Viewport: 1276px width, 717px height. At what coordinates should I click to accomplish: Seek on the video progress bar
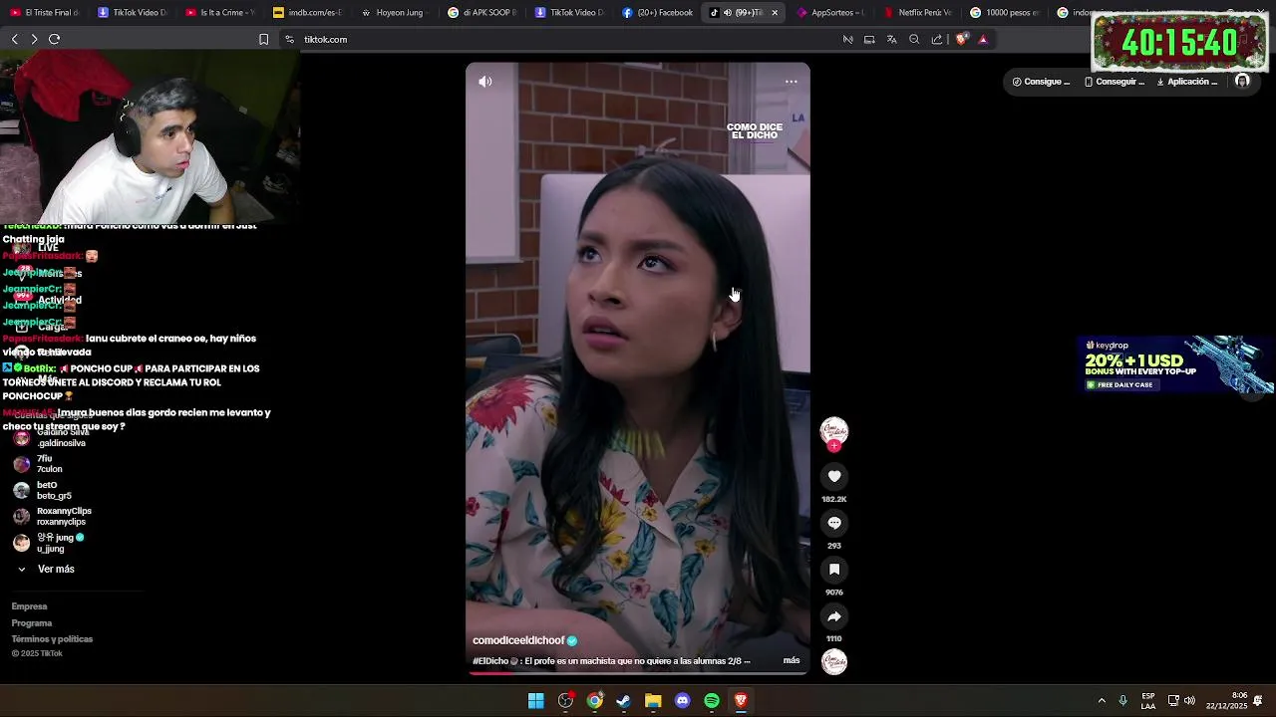tap(638, 673)
